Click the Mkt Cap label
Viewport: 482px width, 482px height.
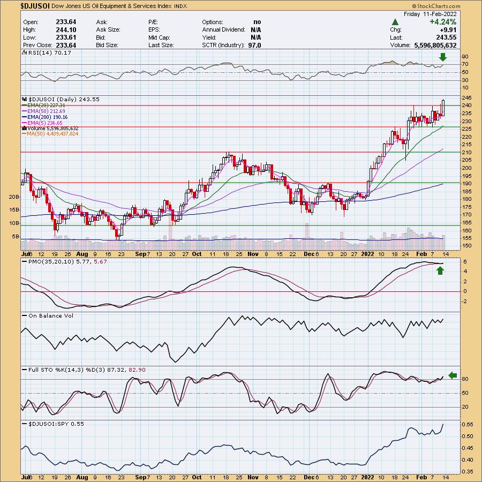click(159, 37)
